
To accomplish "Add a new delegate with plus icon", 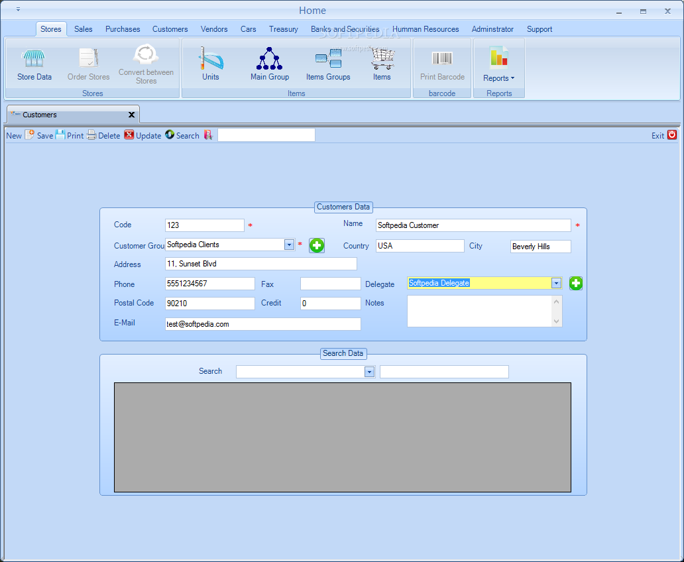I will tap(576, 283).
